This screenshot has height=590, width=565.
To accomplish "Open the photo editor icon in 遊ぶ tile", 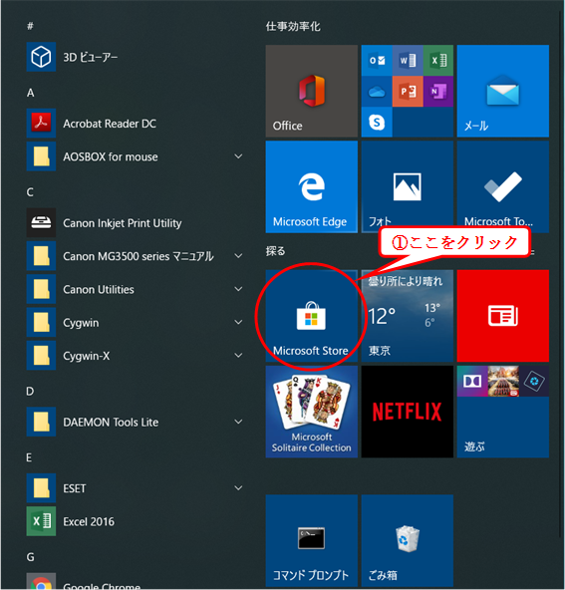I will [534, 381].
